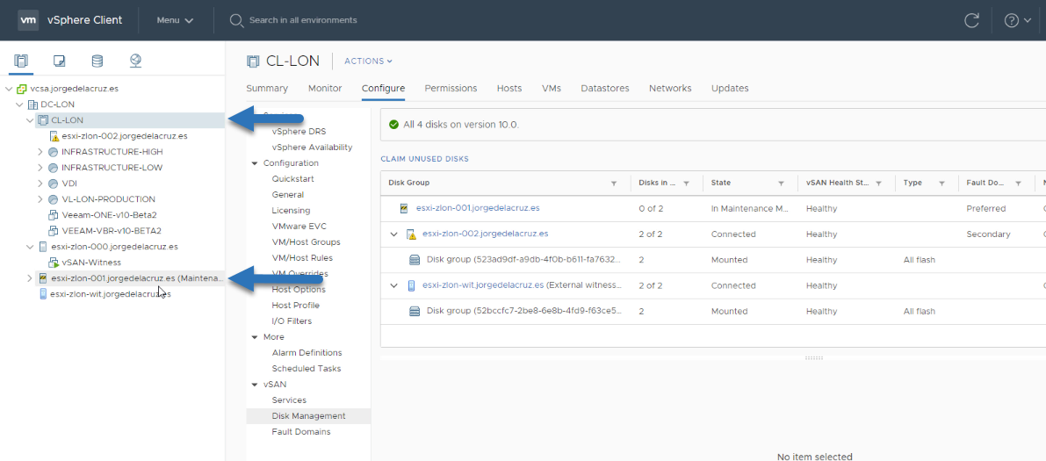Open the ACTIONS dropdown for CL-LON

(x=368, y=61)
